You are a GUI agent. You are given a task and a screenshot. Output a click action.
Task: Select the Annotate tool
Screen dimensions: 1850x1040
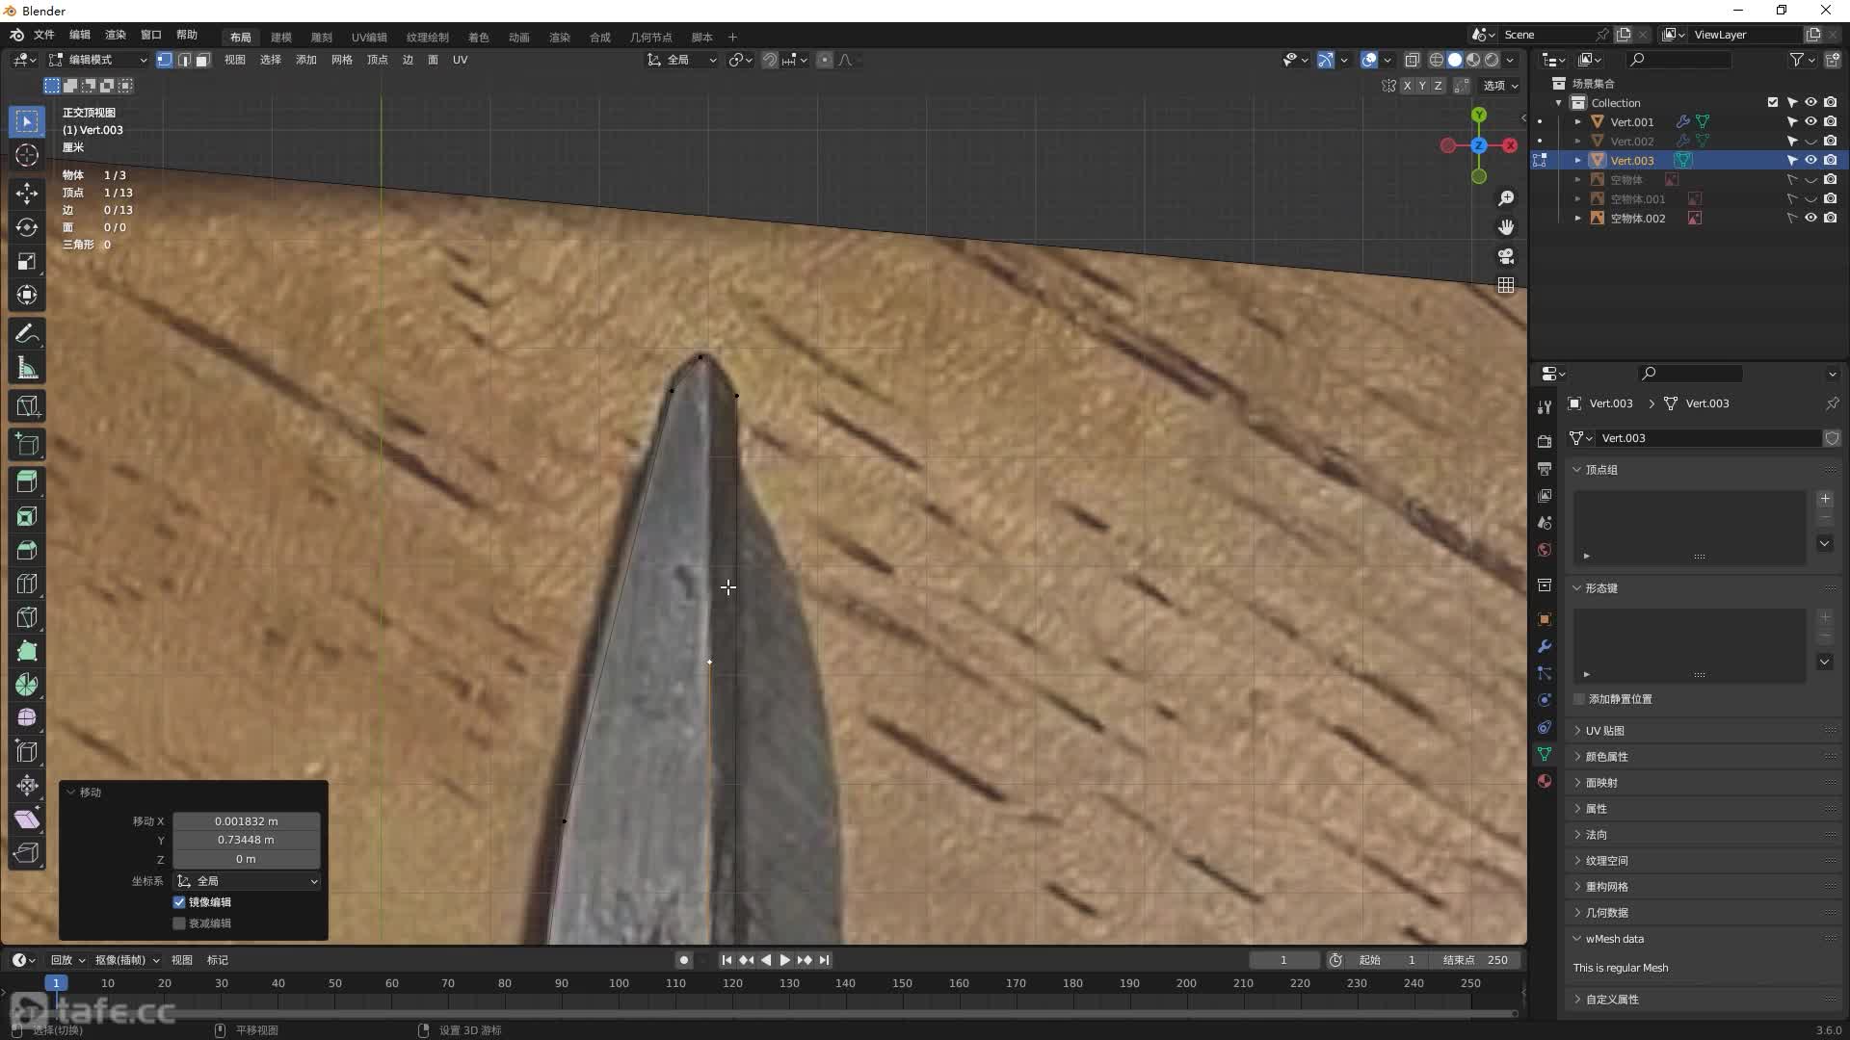[x=27, y=334]
